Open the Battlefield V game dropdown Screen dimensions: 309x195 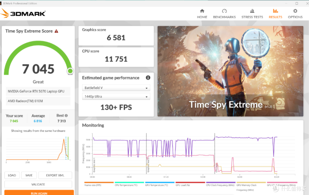pyautogui.click(x=116, y=88)
